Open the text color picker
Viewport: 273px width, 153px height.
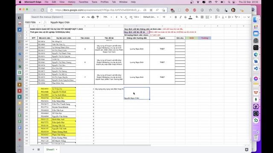190,17
